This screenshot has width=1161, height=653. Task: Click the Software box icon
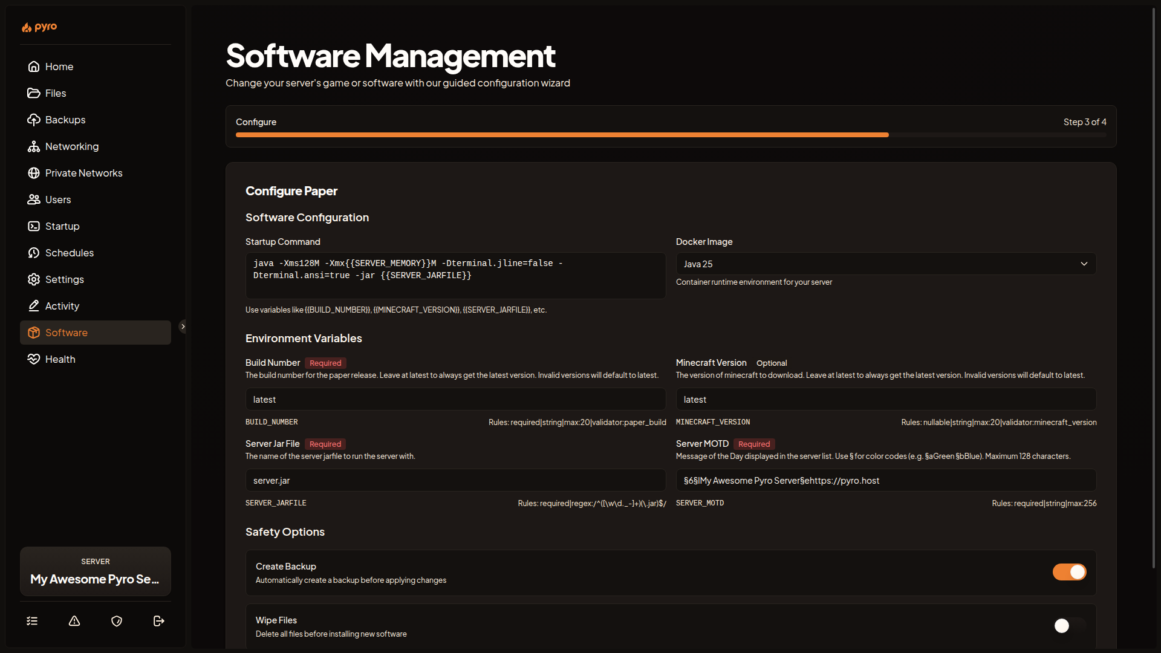tap(34, 333)
